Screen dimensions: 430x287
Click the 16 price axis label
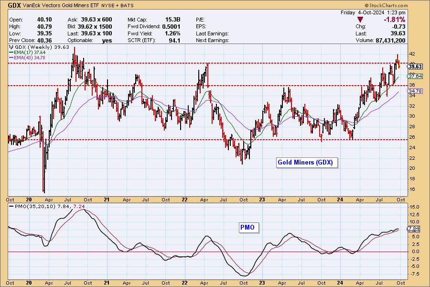pos(412,189)
